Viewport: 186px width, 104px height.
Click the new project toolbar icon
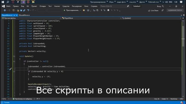click(14, 10)
